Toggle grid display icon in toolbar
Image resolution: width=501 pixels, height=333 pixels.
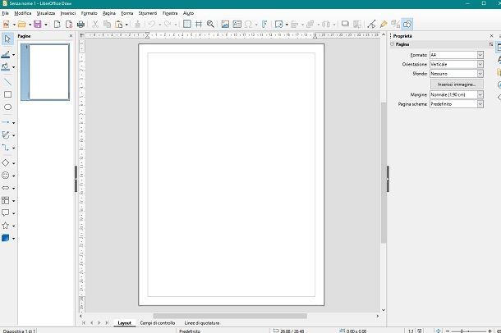[x=186, y=25]
